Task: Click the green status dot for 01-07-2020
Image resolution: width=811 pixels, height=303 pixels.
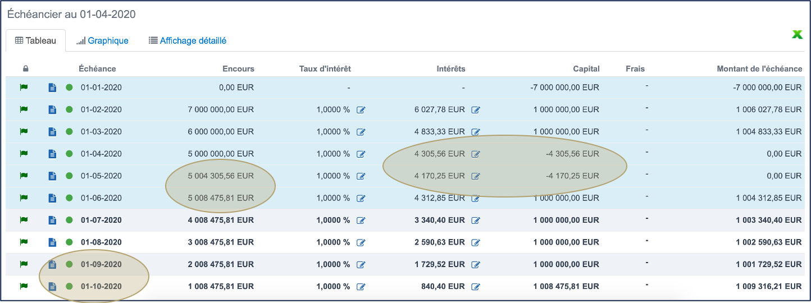Action: (69, 221)
